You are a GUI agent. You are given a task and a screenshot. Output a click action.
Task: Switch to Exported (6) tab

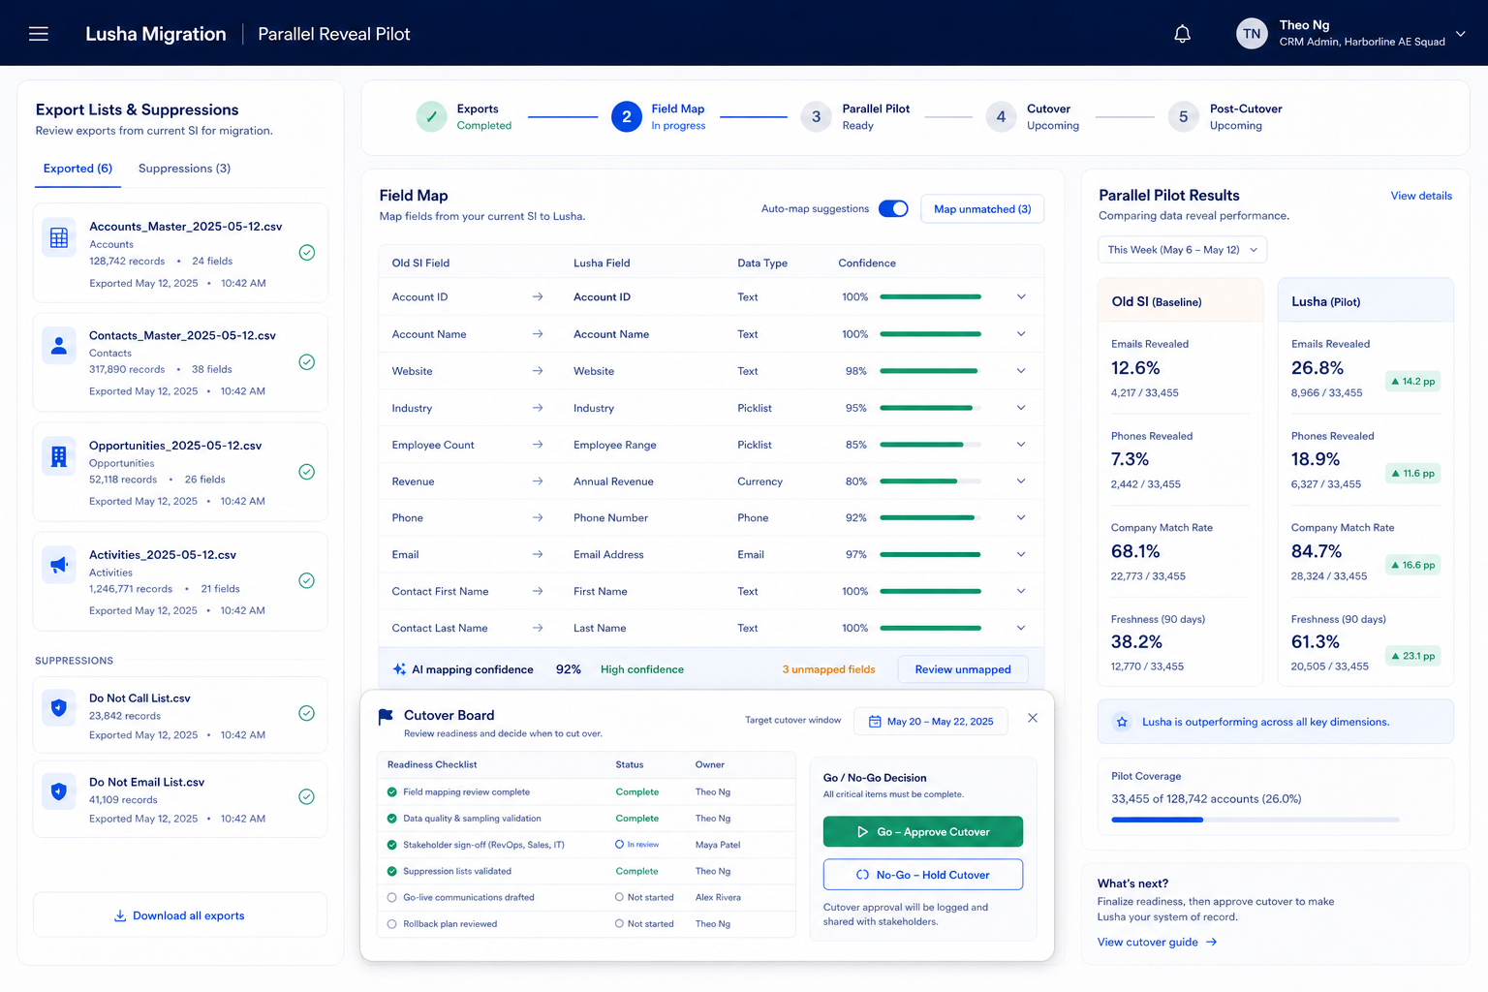click(77, 169)
